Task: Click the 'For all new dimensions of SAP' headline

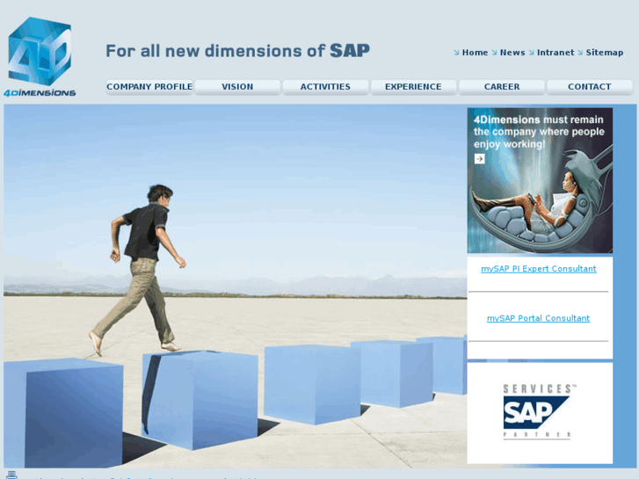Action: [237, 51]
